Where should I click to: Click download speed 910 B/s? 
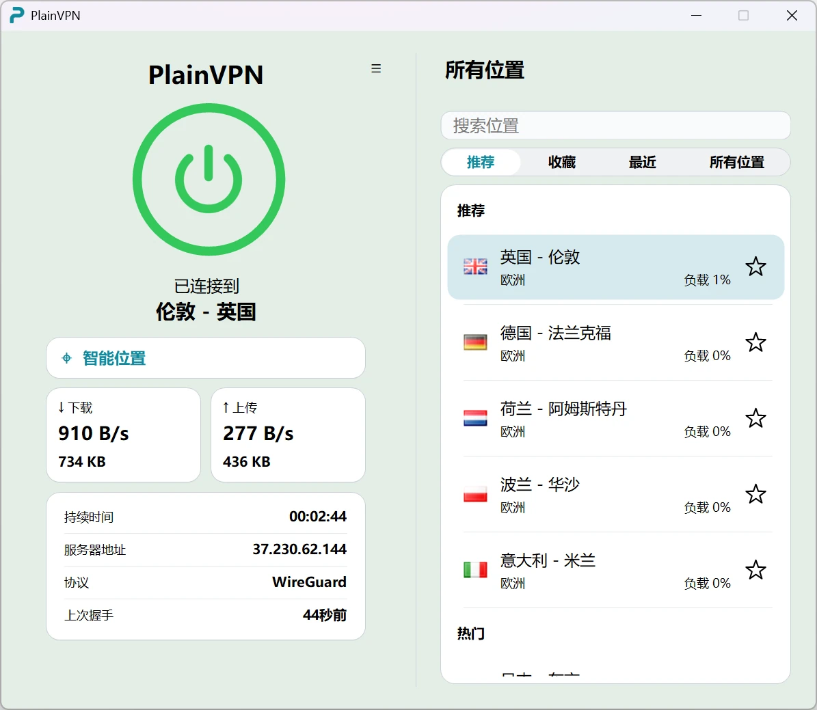point(93,433)
